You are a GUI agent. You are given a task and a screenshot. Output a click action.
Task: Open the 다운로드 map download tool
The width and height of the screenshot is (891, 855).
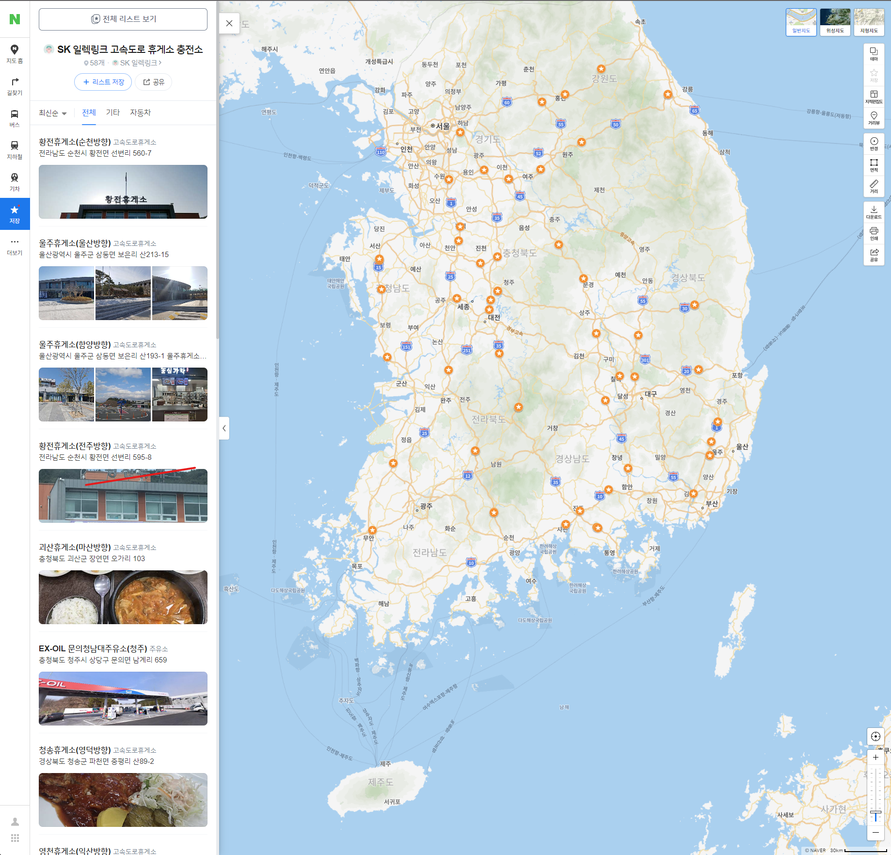(x=874, y=212)
